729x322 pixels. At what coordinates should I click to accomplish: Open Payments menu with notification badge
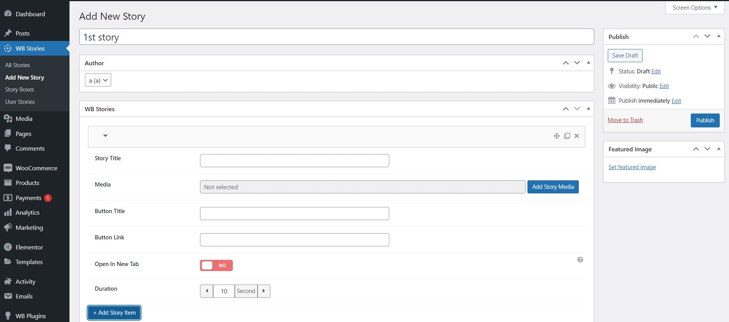point(28,198)
